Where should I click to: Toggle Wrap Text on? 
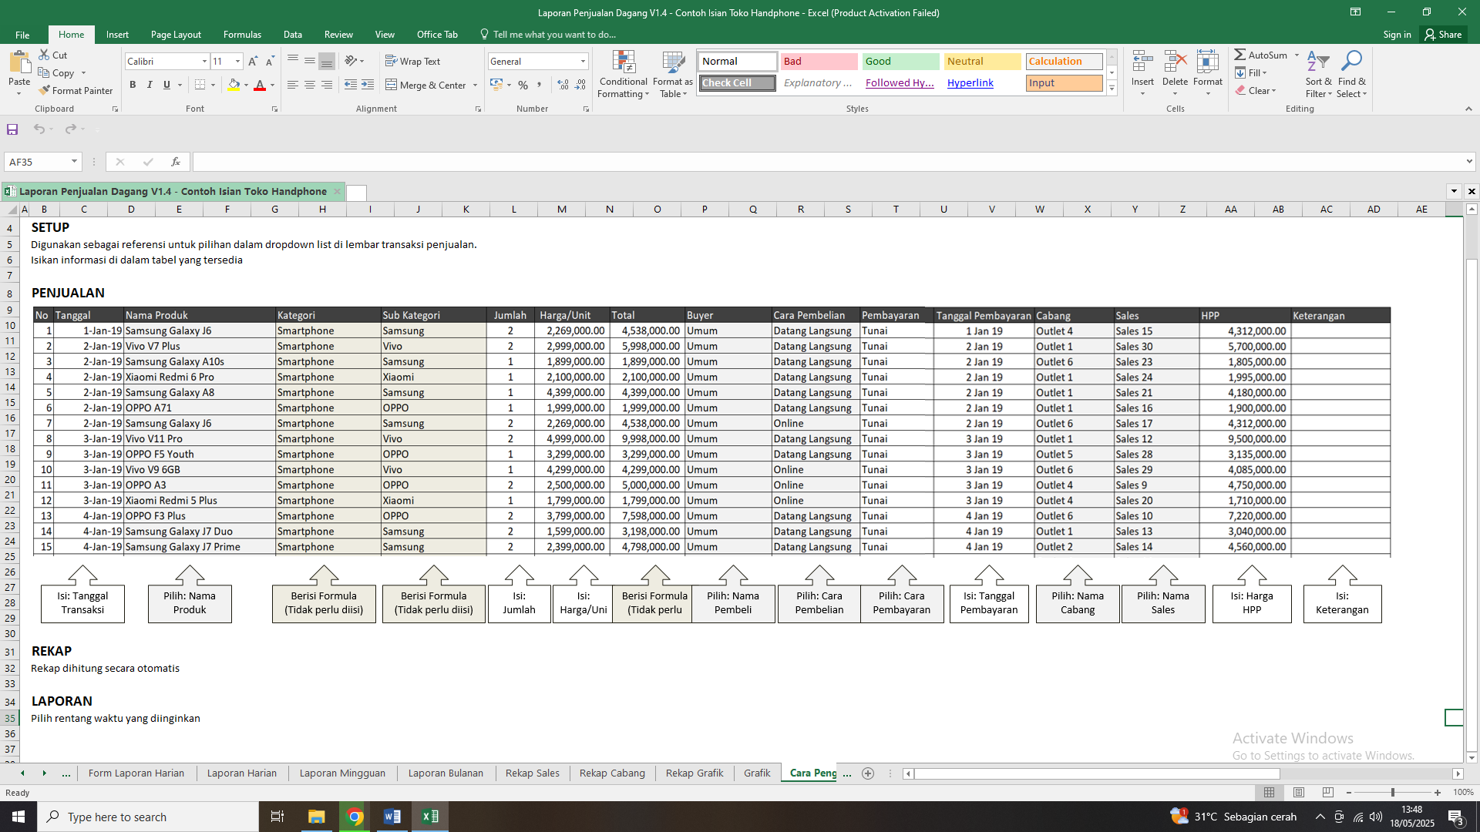point(412,62)
